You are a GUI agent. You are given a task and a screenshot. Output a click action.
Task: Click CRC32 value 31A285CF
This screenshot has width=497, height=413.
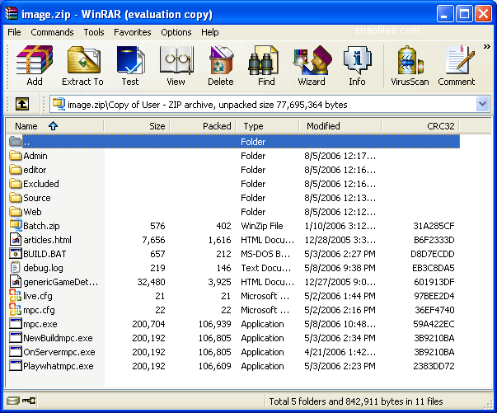tap(434, 226)
